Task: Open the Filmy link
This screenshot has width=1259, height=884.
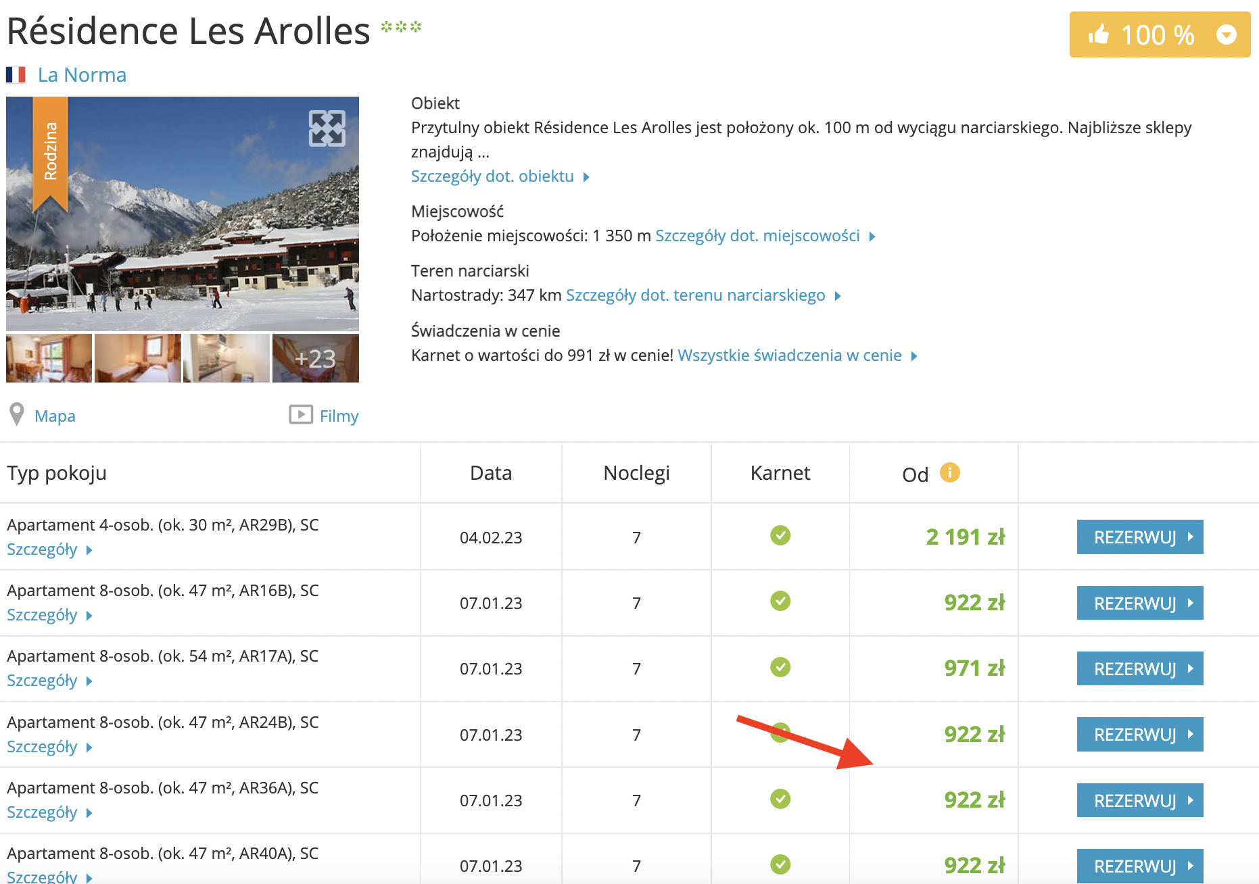Action: (339, 416)
